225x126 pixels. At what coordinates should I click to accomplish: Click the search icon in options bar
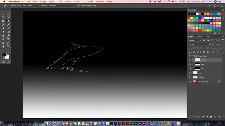(x=210, y=6)
